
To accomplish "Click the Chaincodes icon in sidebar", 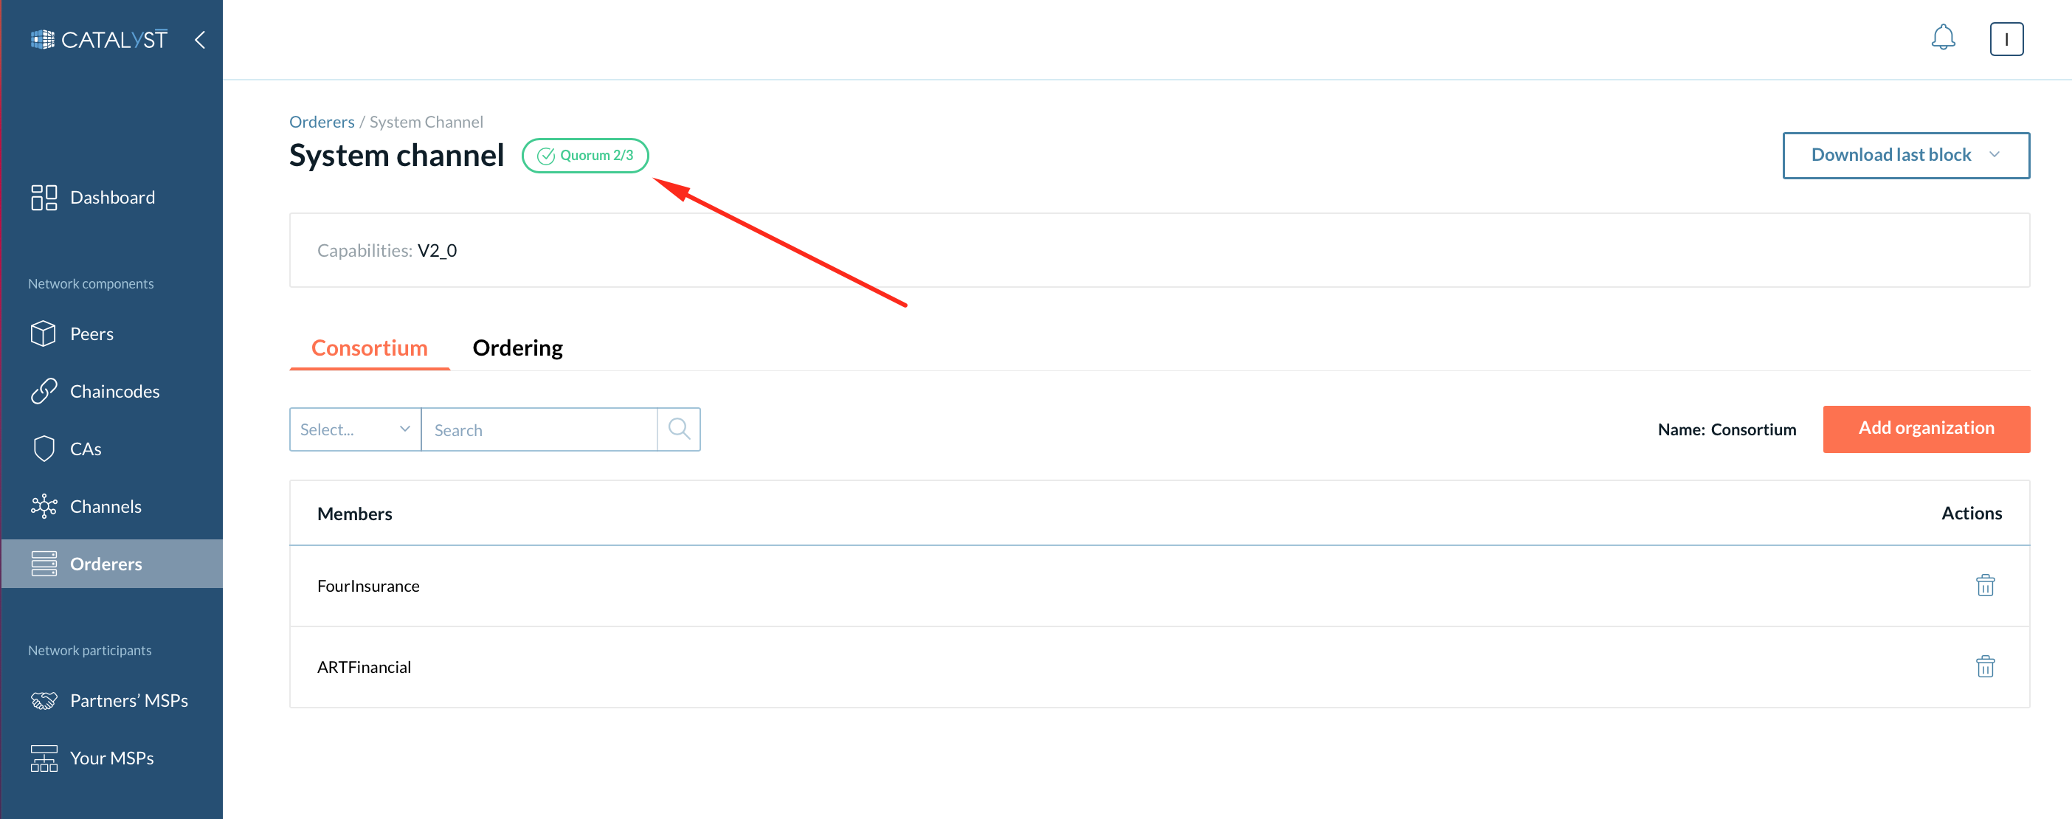I will tap(44, 391).
